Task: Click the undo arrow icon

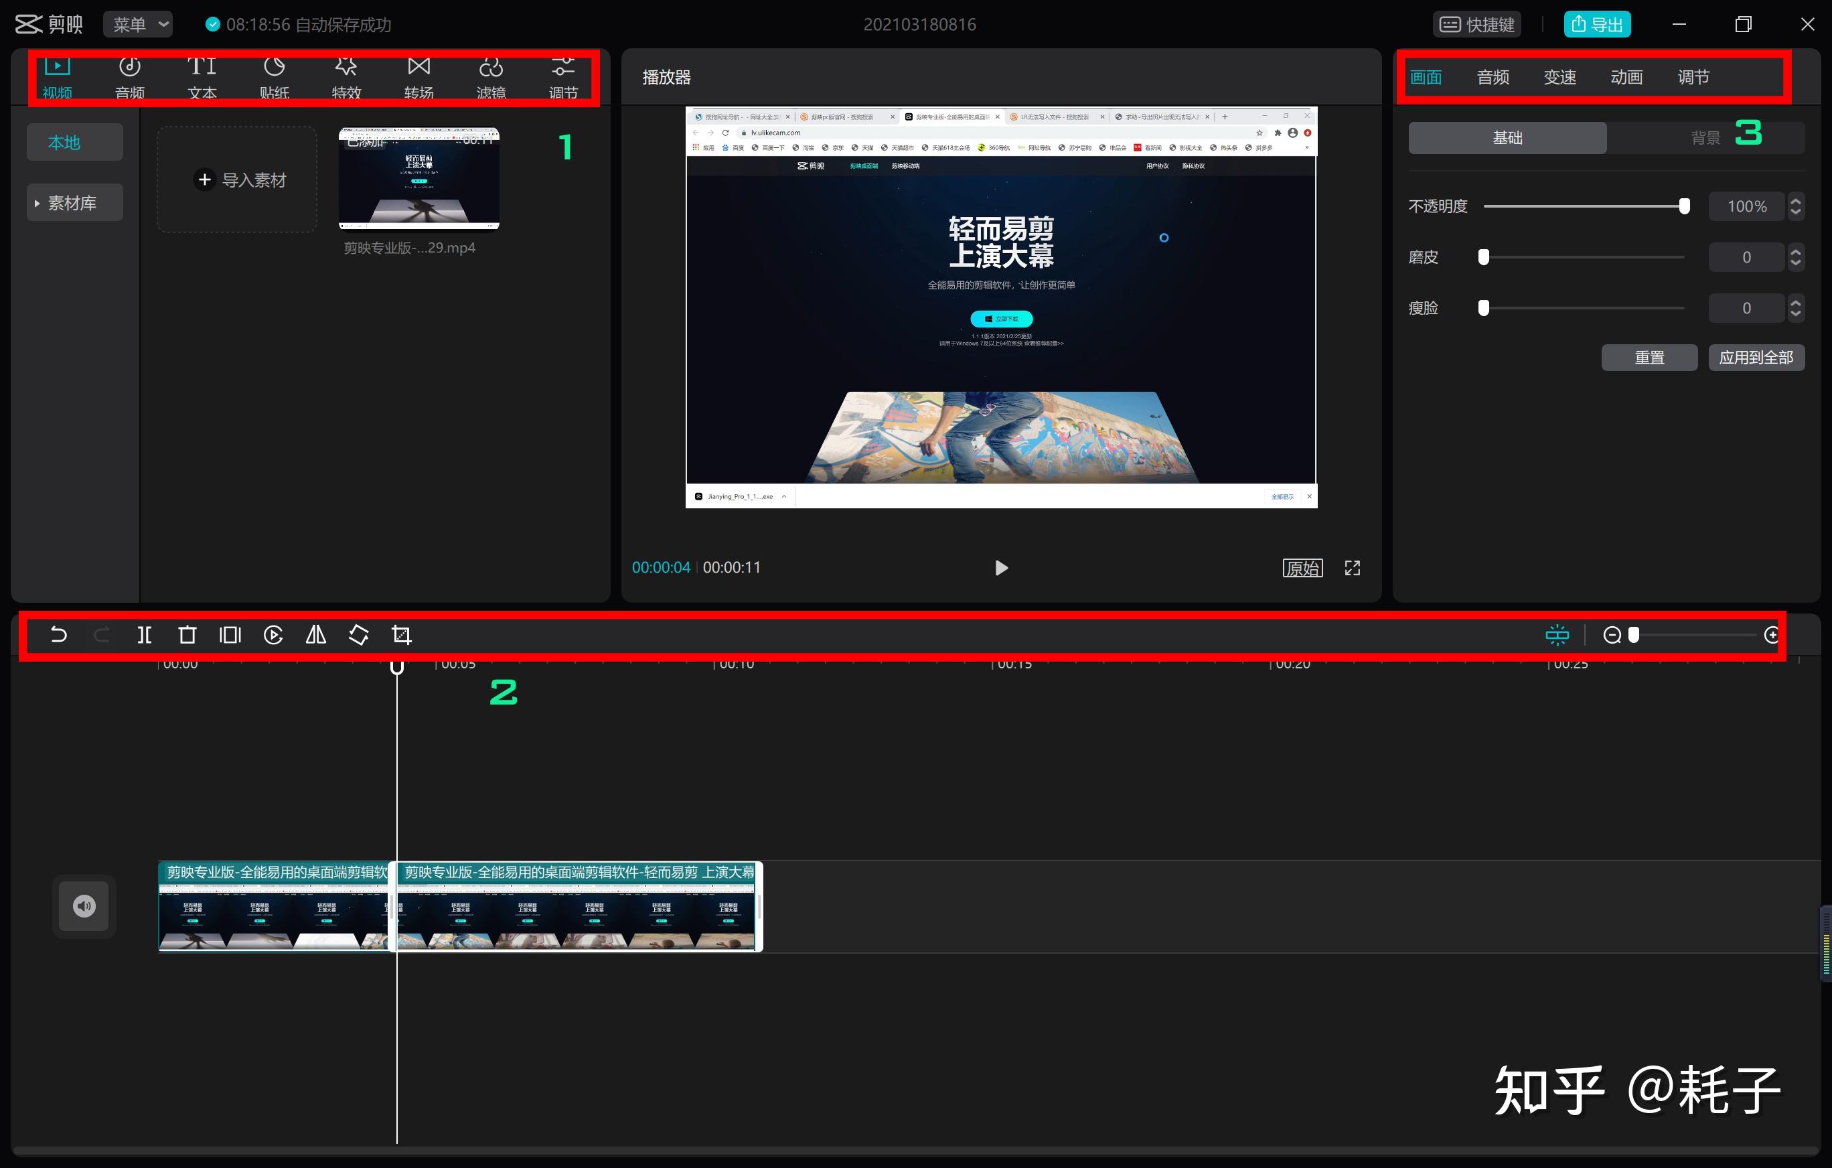Action: (x=58, y=635)
